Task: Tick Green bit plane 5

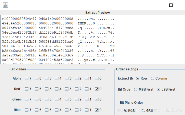Action: [x=47, y=99]
